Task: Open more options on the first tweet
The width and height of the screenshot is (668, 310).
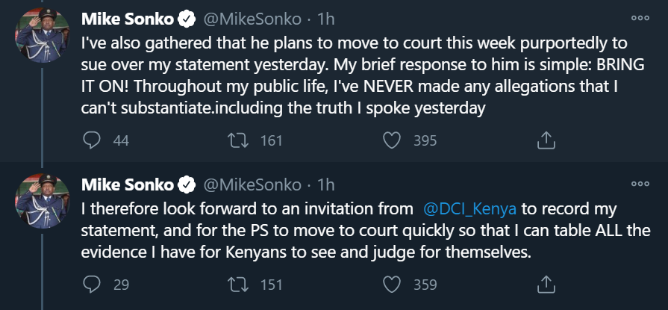Action: pos(640,18)
